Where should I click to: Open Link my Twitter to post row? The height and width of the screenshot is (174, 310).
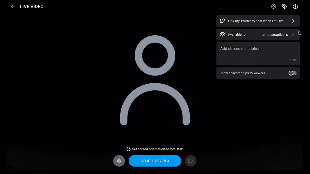(x=258, y=21)
